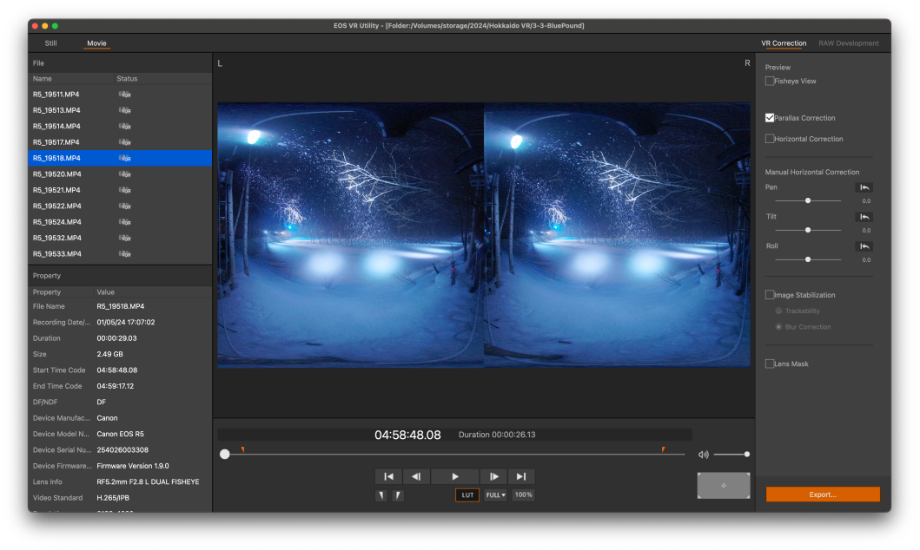Uncheck Parallax Correction
This screenshot has width=920, height=550.
(770, 118)
